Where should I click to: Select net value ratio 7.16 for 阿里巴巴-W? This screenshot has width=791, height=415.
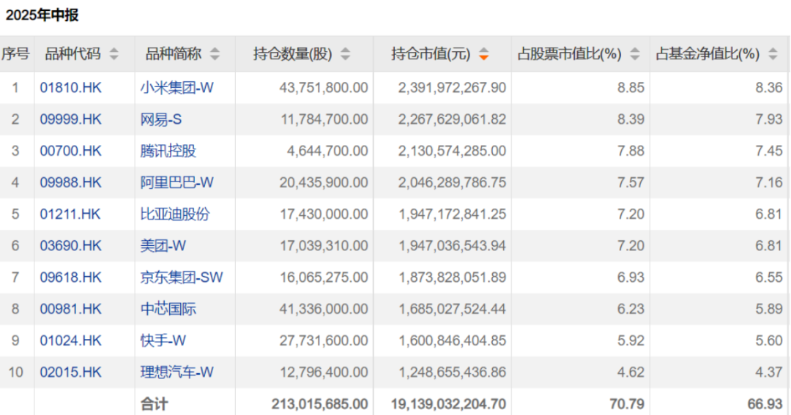(769, 182)
